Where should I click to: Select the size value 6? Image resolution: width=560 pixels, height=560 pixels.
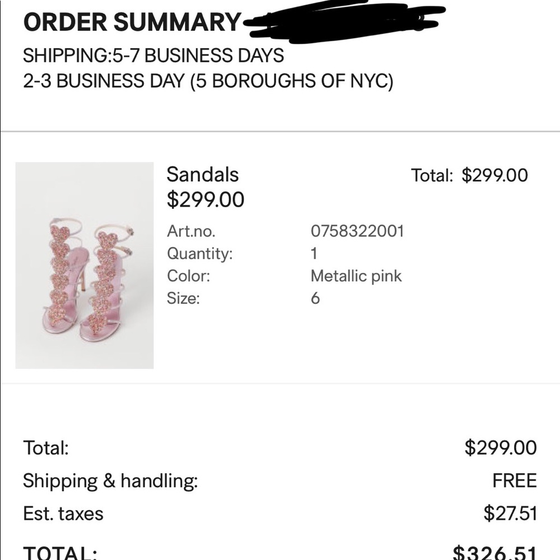(x=315, y=298)
